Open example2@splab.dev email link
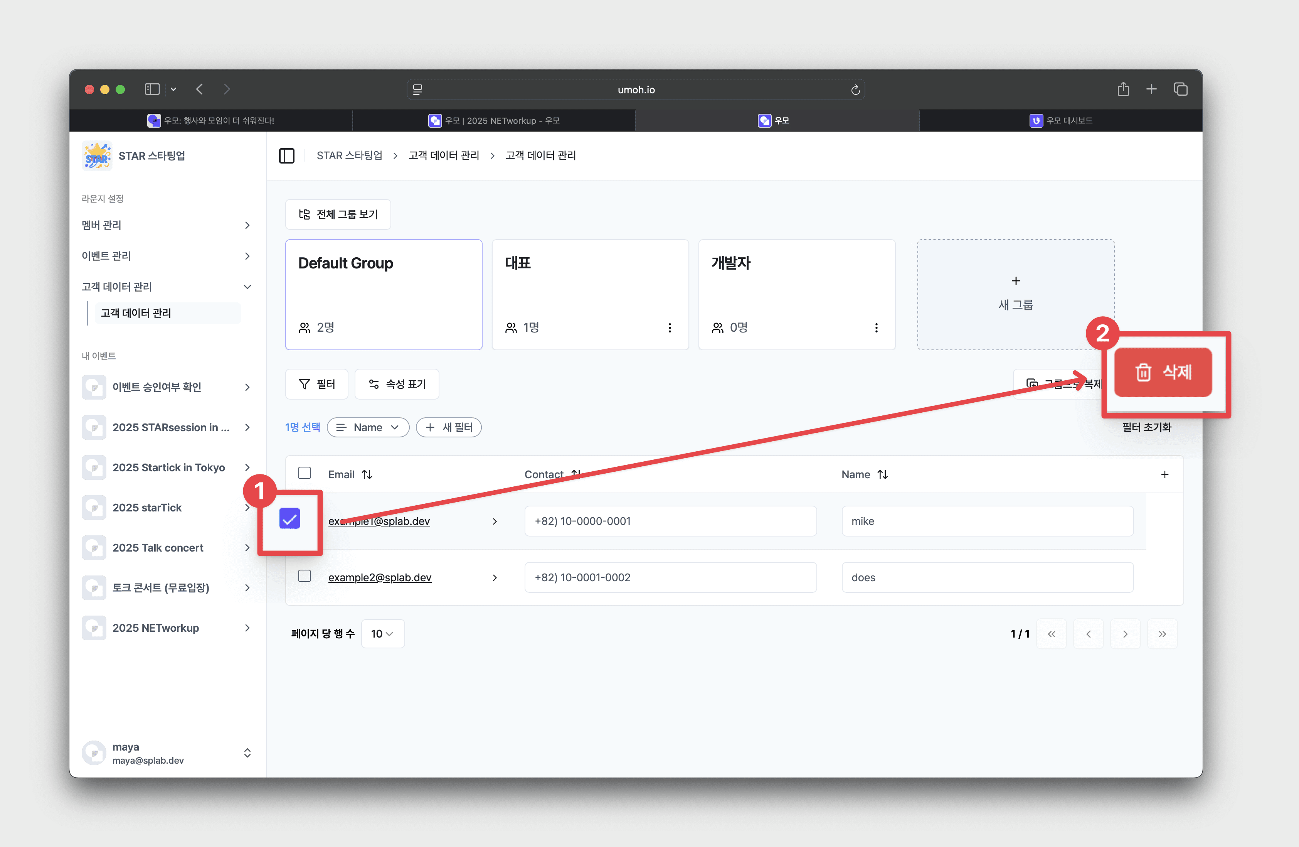The height and width of the screenshot is (847, 1299). (x=379, y=577)
